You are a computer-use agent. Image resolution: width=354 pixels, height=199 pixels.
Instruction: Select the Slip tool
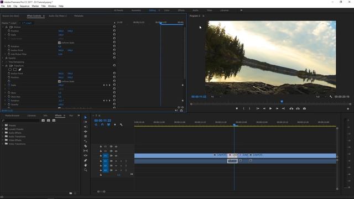tap(85, 151)
